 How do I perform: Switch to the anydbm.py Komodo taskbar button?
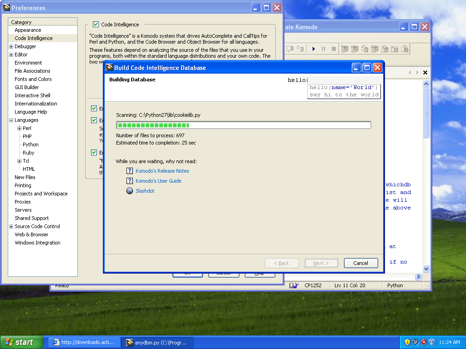click(158, 343)
